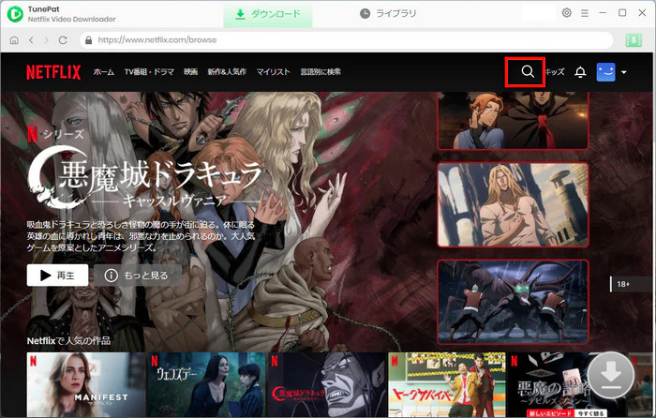Click the lock icon in address bar
The height and width of the screenshot is (418, 656).
(88, 40)
